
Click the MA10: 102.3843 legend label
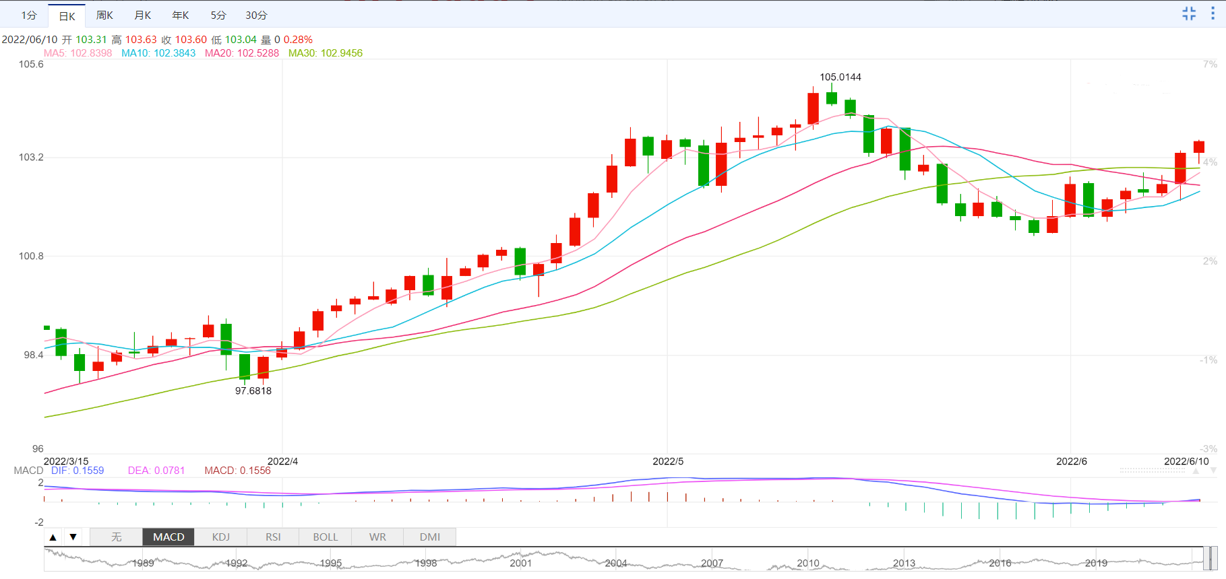158,53
